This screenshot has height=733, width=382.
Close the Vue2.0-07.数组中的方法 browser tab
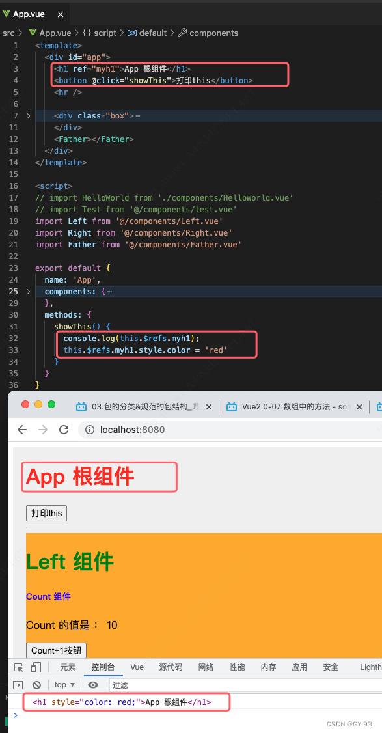pos(359,407)
